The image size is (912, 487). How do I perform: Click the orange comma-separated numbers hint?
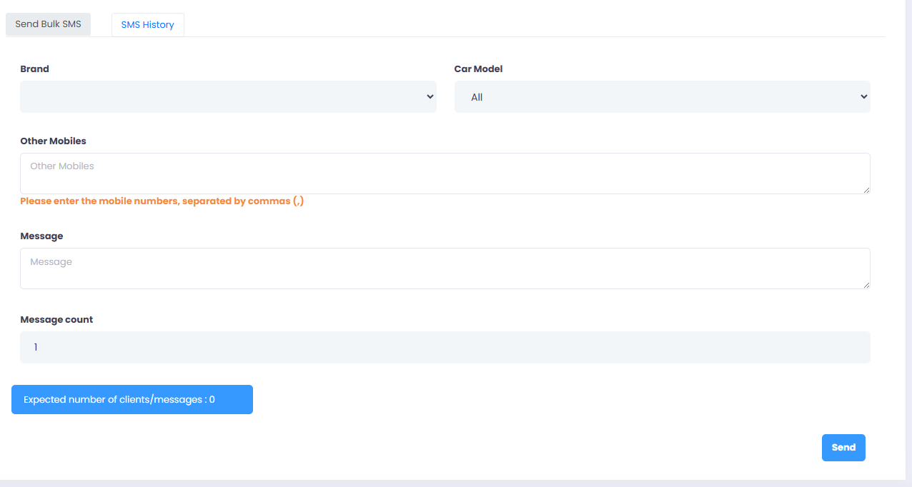point(162,201)
